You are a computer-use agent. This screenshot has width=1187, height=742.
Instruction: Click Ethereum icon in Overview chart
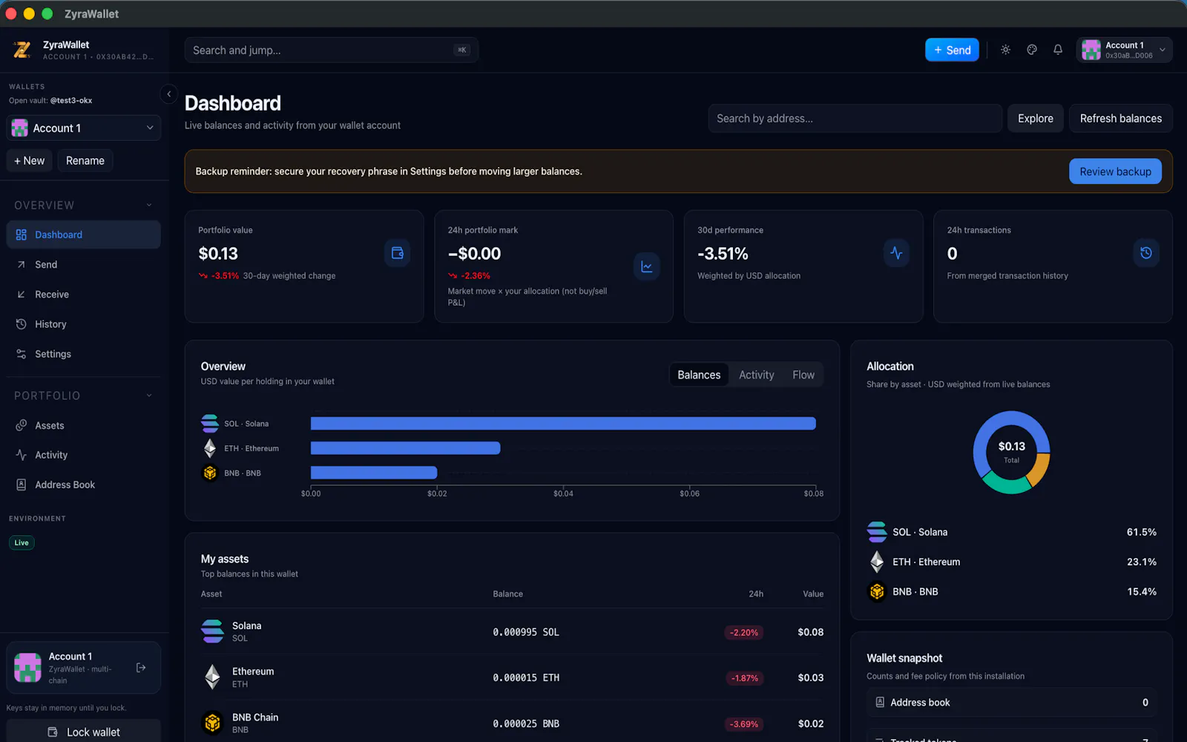point(210,448)
